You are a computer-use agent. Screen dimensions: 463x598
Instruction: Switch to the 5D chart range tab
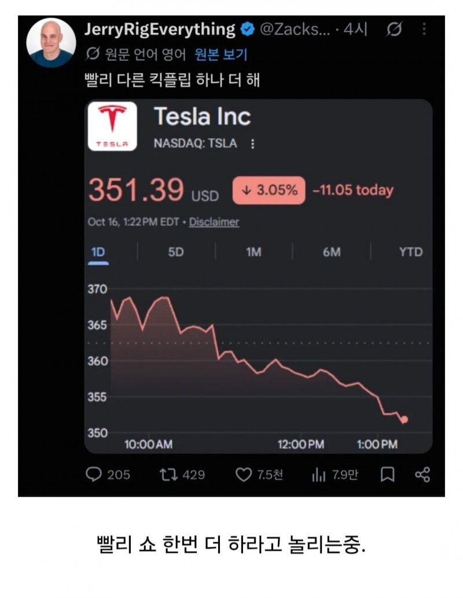[x=176, y=252]
